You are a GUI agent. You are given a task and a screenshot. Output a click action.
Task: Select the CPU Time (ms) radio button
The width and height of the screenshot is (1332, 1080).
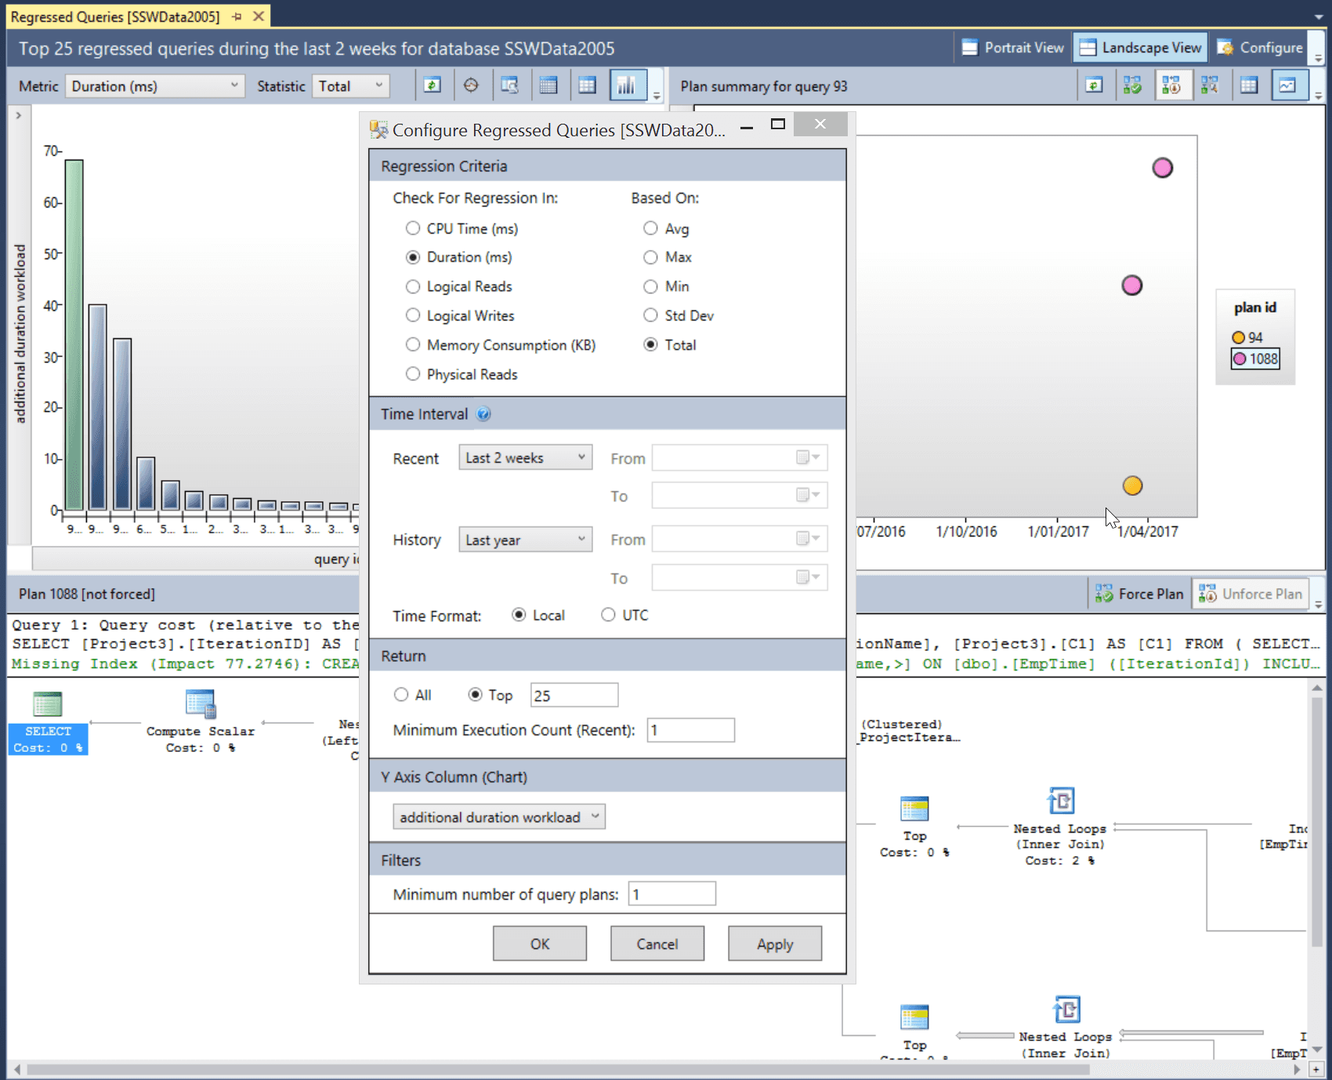point(413,228)
